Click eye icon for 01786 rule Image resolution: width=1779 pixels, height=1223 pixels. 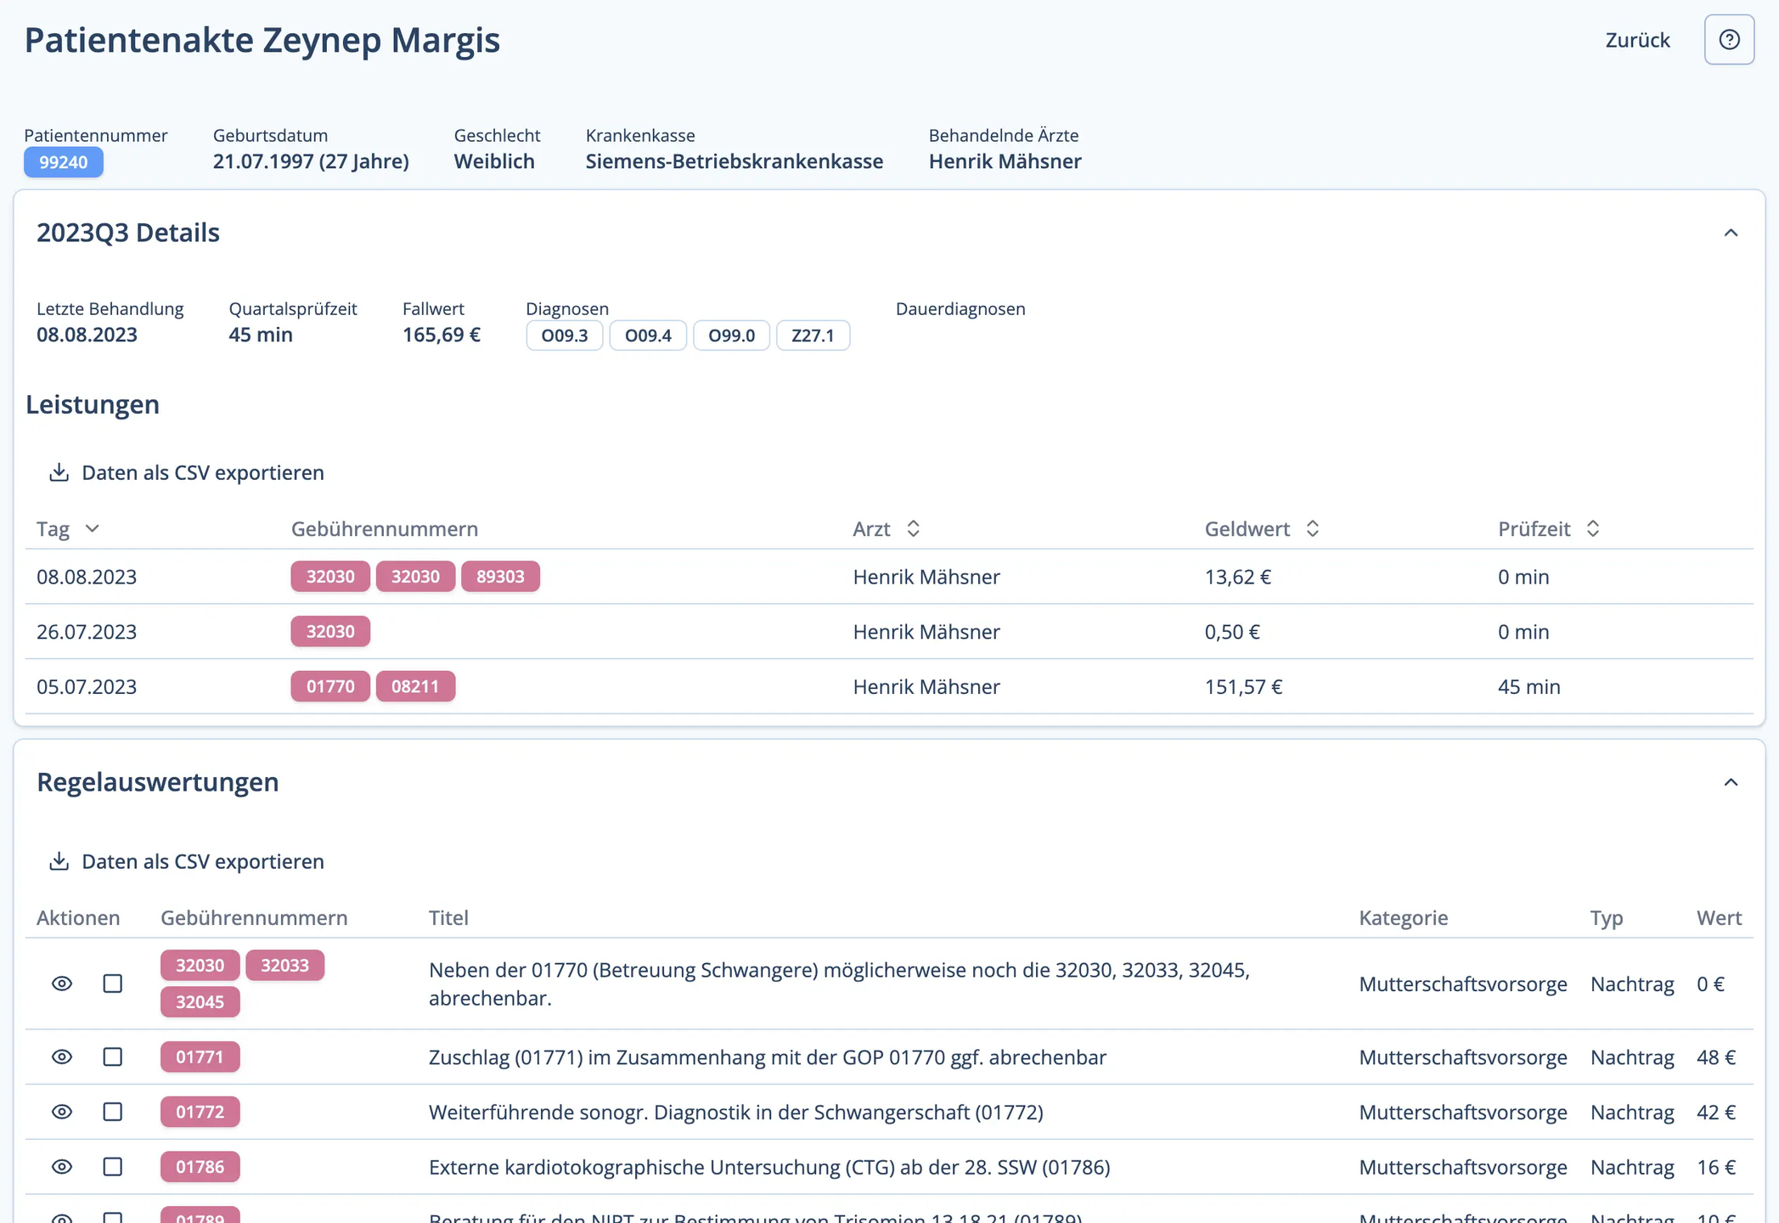pyautogui.click(x=62, y=1167)
